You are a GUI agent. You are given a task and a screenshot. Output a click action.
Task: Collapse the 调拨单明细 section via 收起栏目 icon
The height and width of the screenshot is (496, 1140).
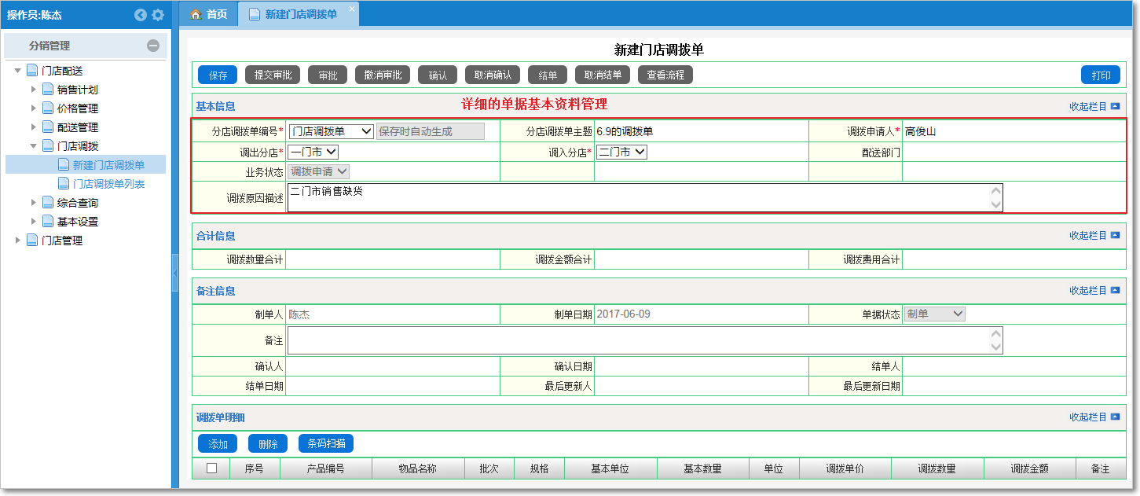click(x=1115, y=417)
